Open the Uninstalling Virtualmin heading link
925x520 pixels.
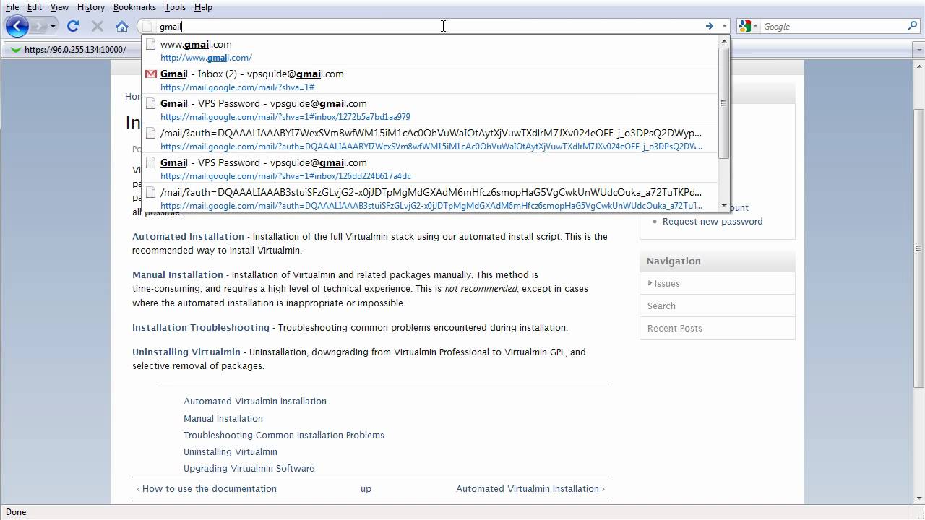[x=186, y=352]
